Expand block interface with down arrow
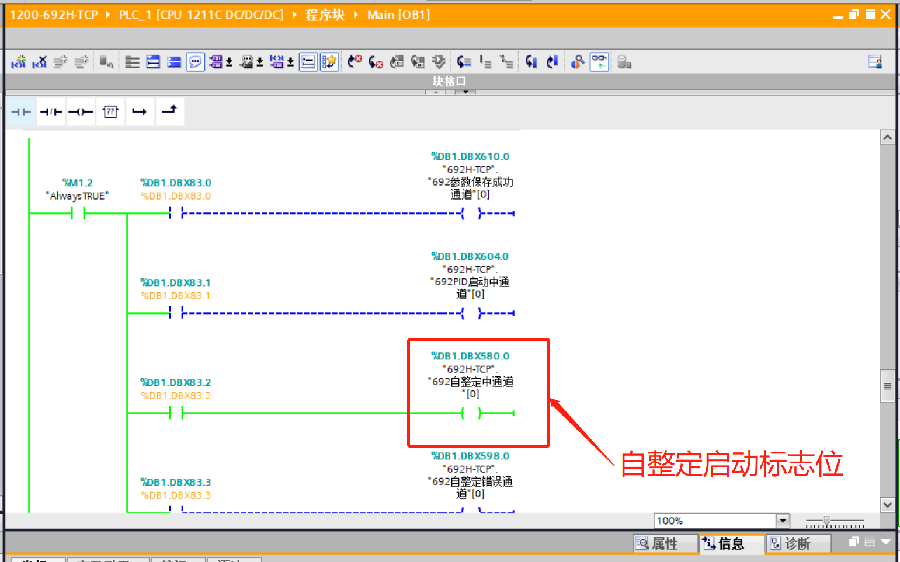The width and height of the screenshot is (900, 562). [465, 92]
